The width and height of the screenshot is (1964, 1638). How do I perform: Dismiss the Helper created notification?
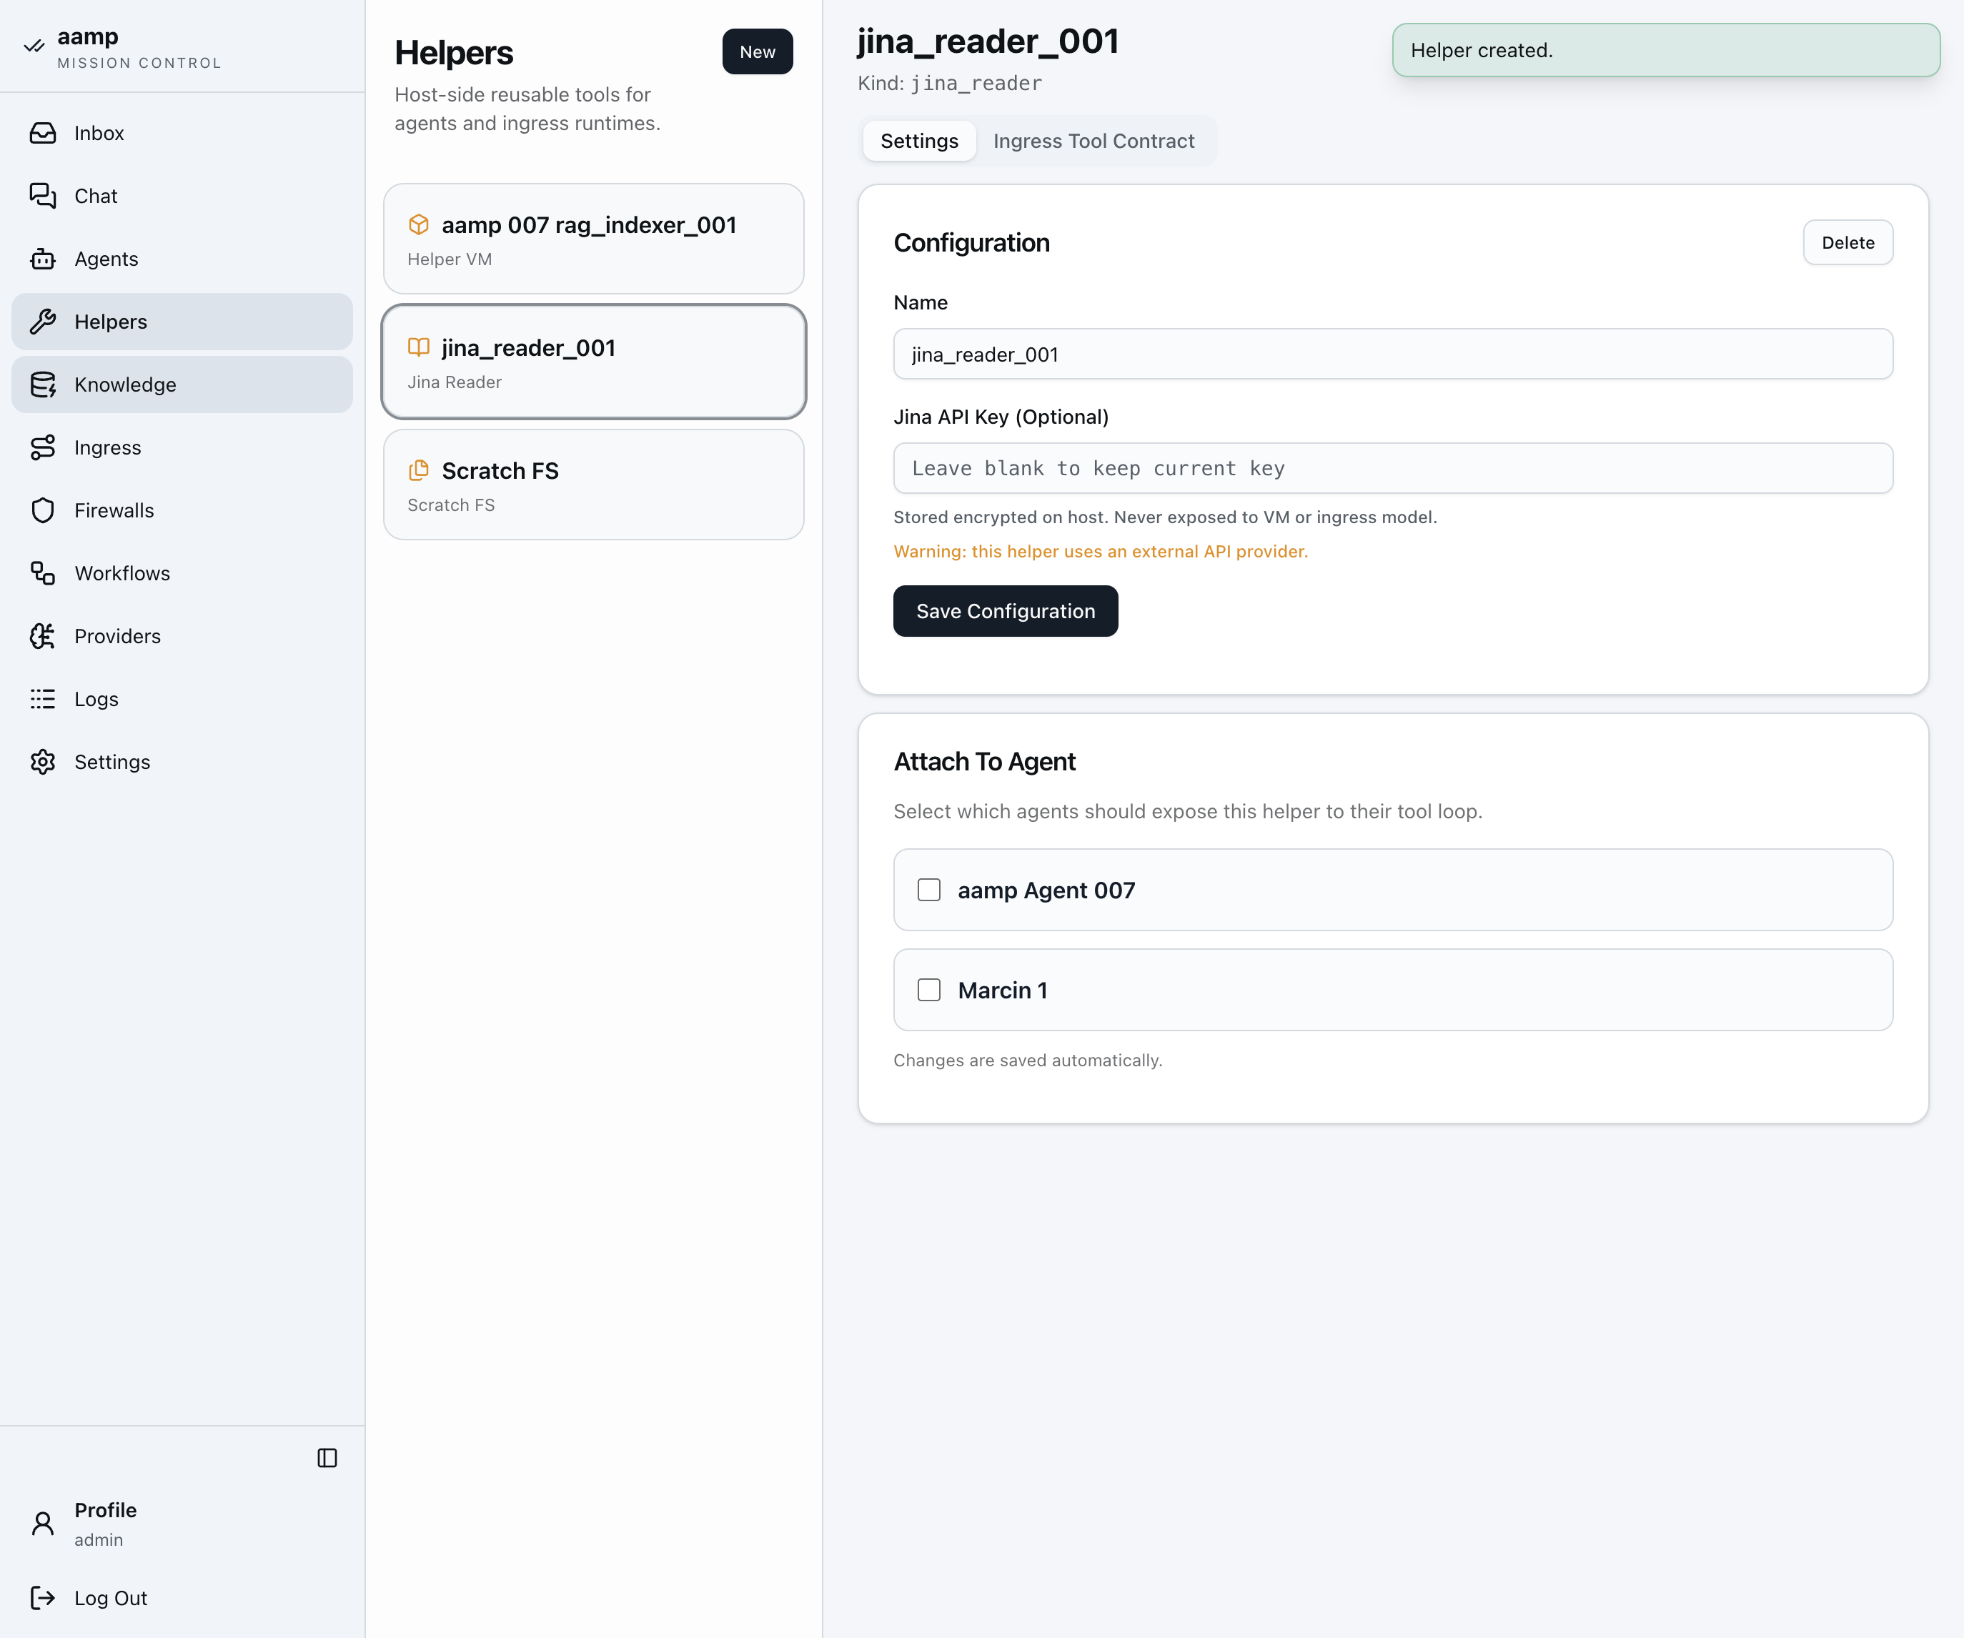(1666, 51)
